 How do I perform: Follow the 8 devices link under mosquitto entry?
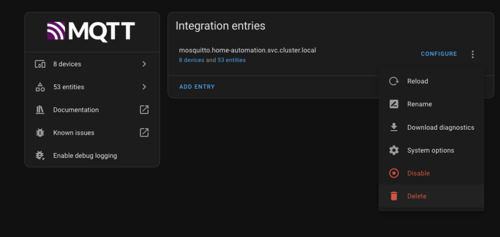(191, 60)
